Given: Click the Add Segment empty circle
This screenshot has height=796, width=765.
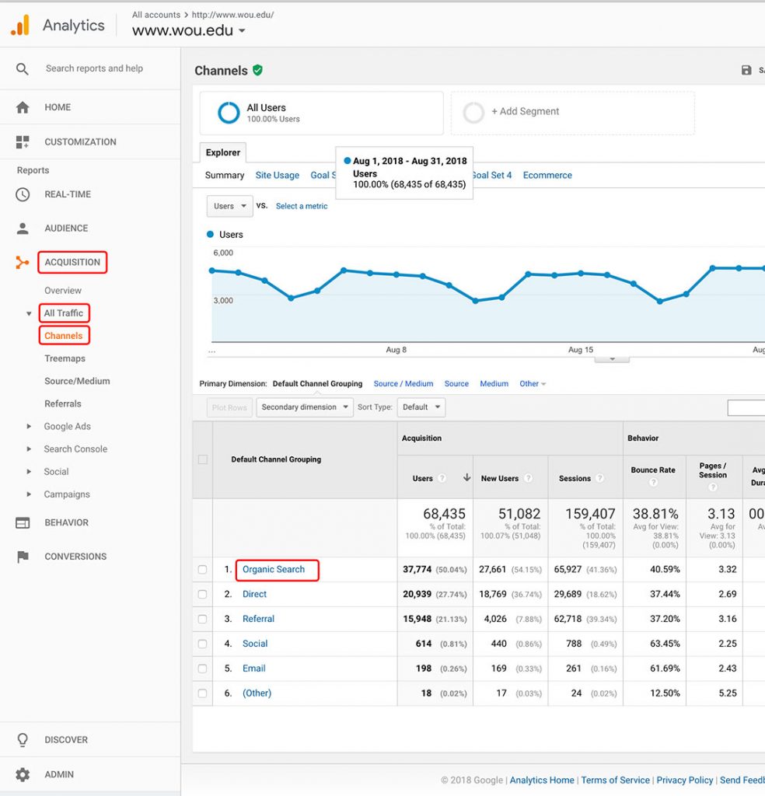Looking at the screenshot, I should [473, 113].
